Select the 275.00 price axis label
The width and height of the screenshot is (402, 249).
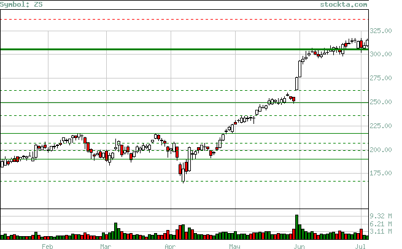pyautogui.click(x=381, y=78)
